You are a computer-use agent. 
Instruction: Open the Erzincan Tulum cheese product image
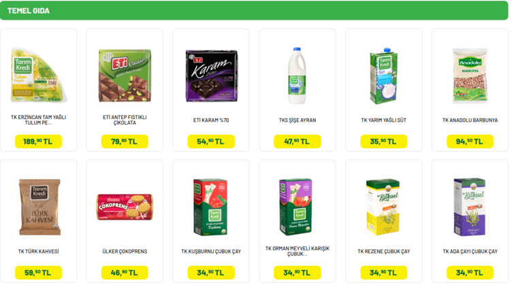[39, 76]
